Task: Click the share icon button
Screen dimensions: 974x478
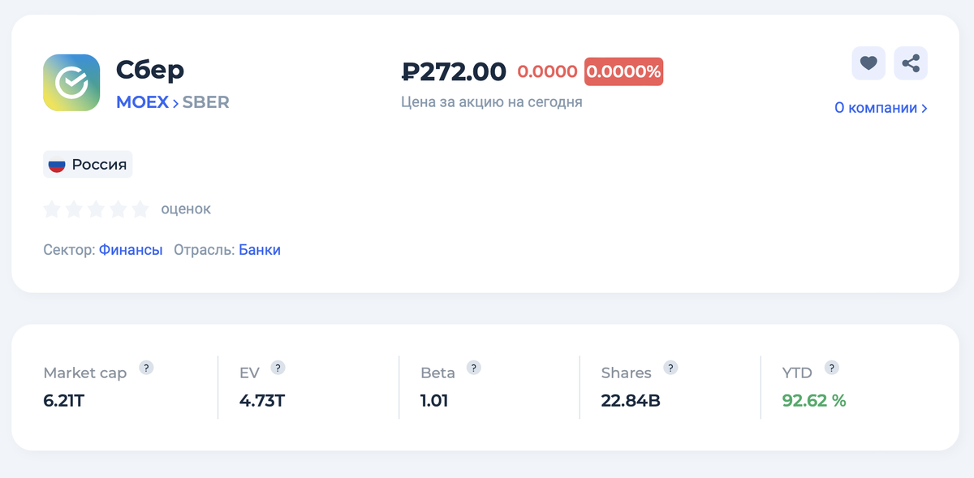Action: (911, 63)
